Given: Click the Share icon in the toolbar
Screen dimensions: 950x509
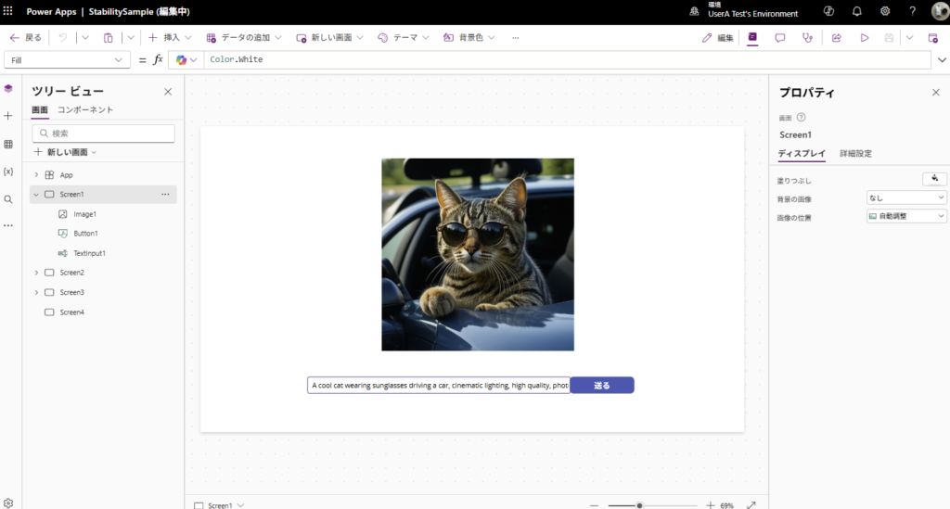Looking at the screenshot, I should coord(836,38).
